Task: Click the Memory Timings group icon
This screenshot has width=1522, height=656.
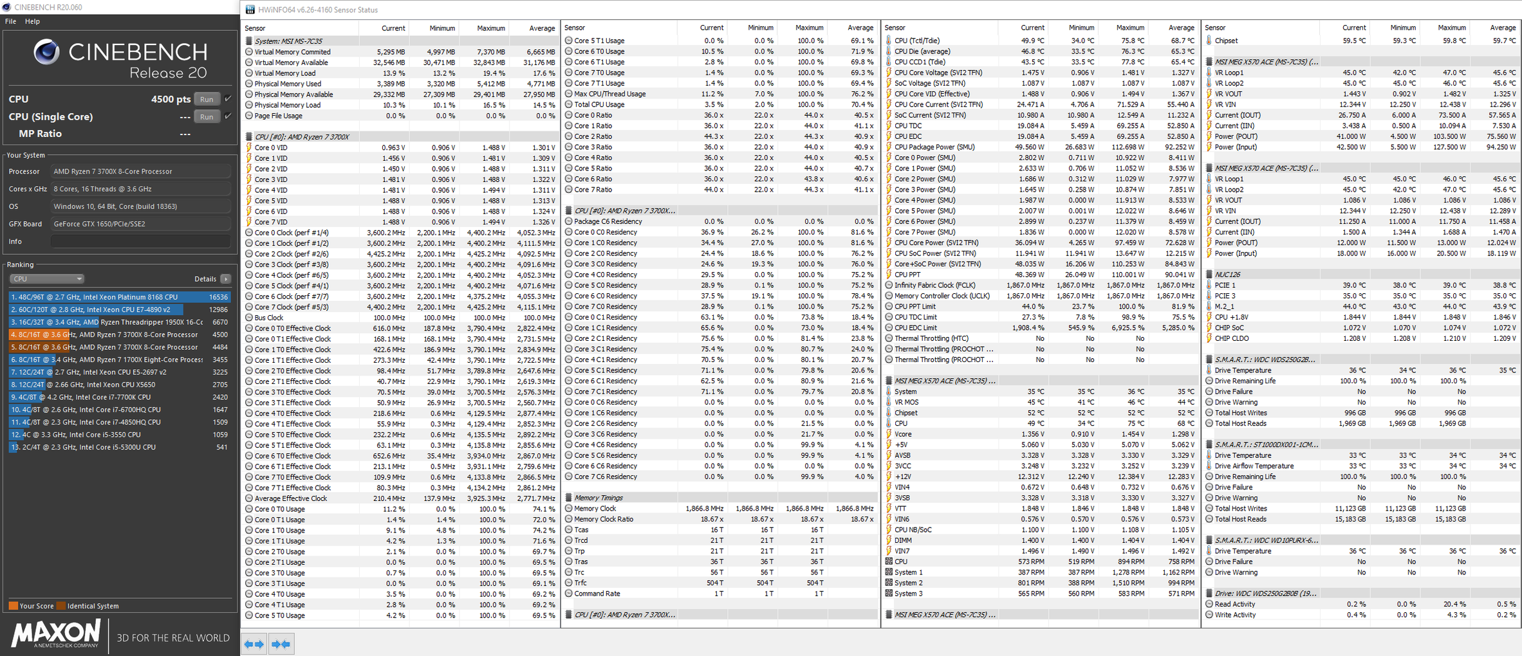Action: point(569,498)
